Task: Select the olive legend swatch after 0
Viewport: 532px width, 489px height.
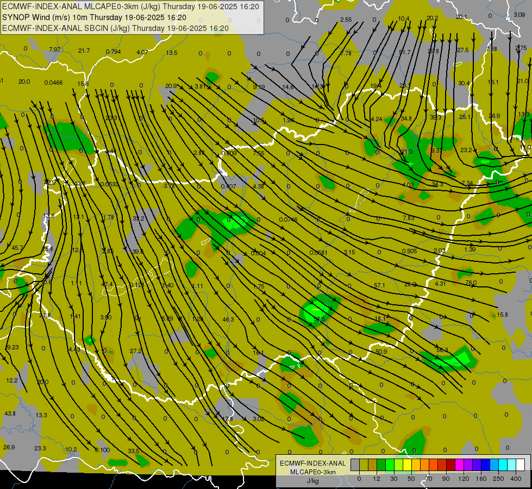Action: coord(364,465)
